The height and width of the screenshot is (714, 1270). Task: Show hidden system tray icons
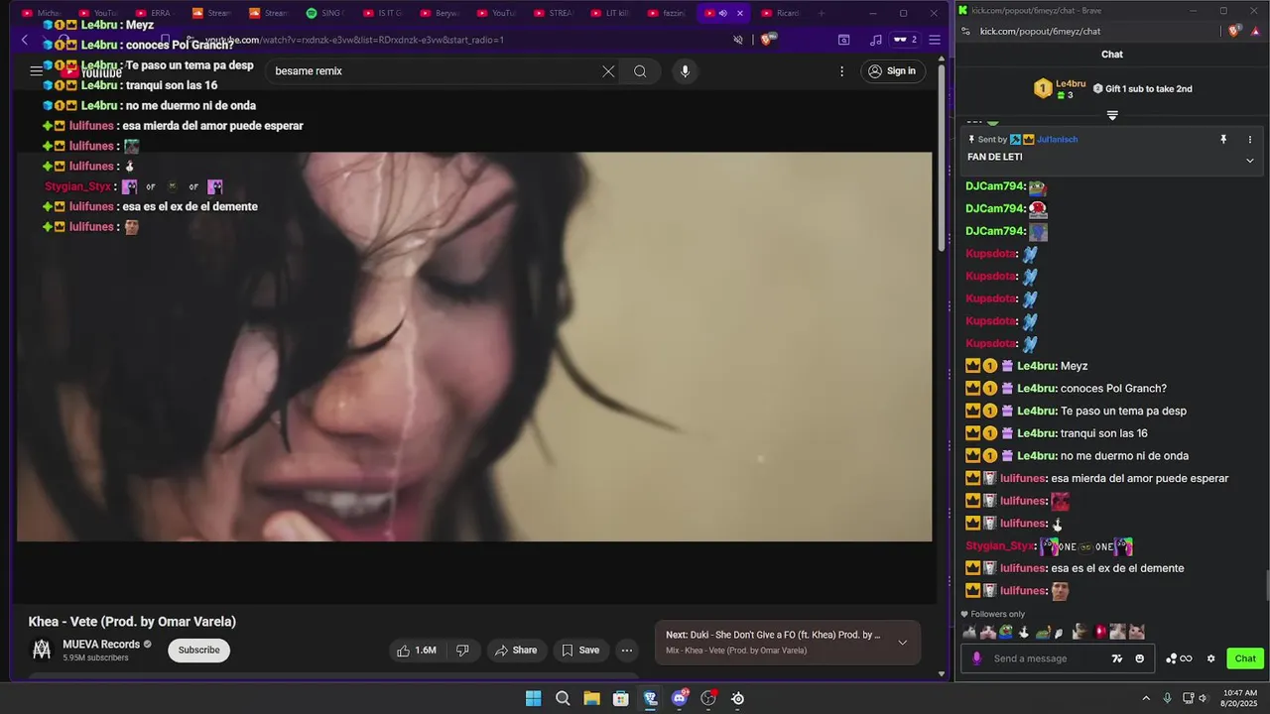[1146, 698]
